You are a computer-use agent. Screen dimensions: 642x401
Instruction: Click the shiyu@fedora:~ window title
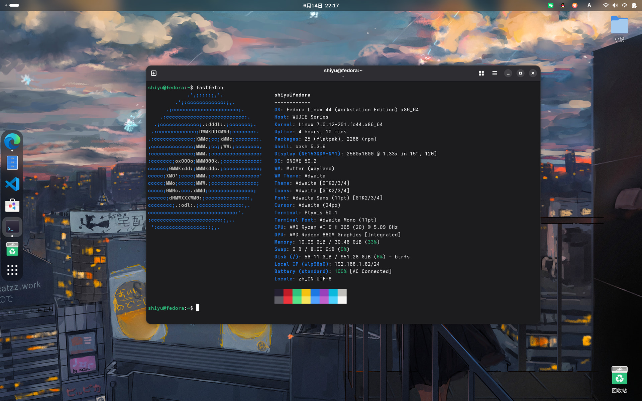coord(343,71)
